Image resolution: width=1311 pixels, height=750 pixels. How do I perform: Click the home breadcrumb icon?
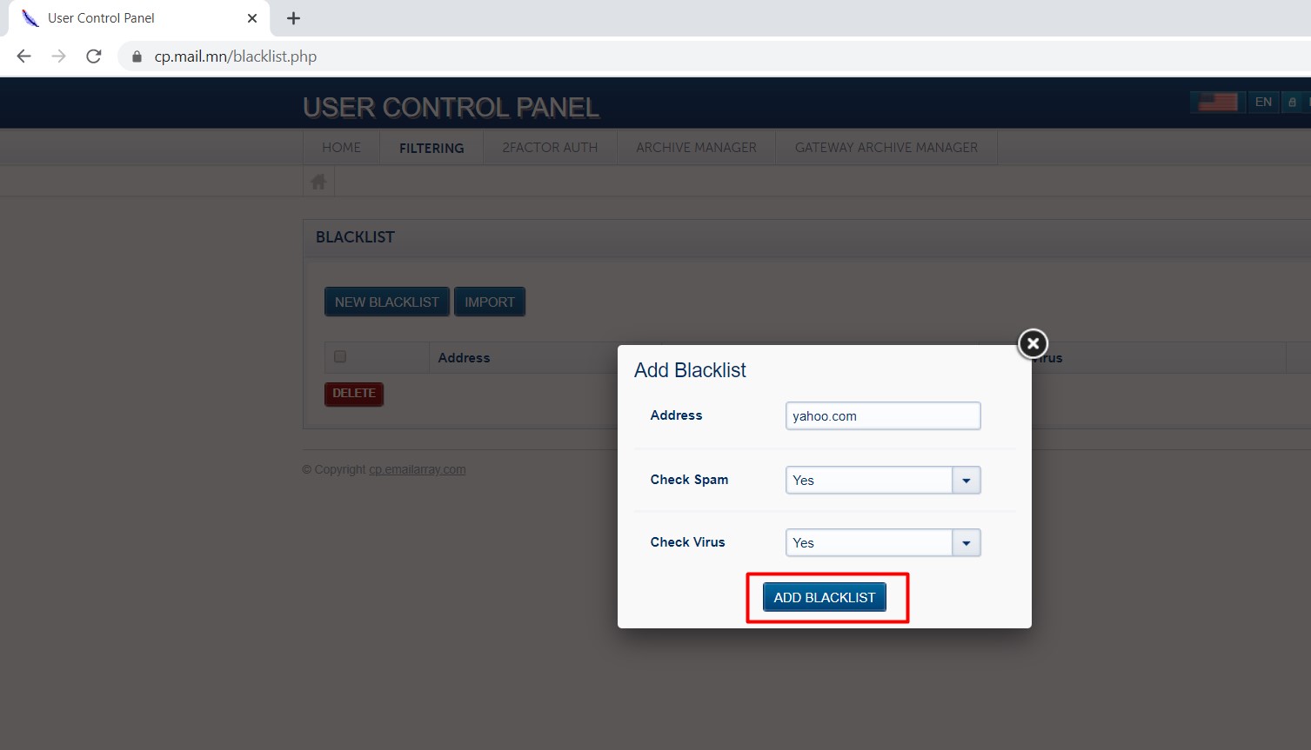[x=318, y=182]
